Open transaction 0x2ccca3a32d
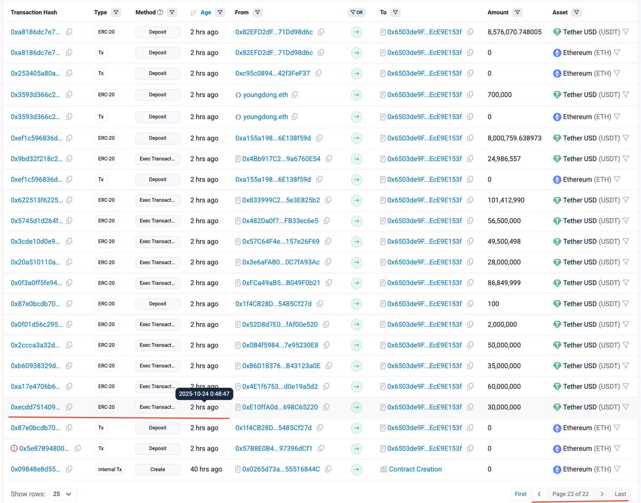This screenshot has width=641, height=503. 35,345
